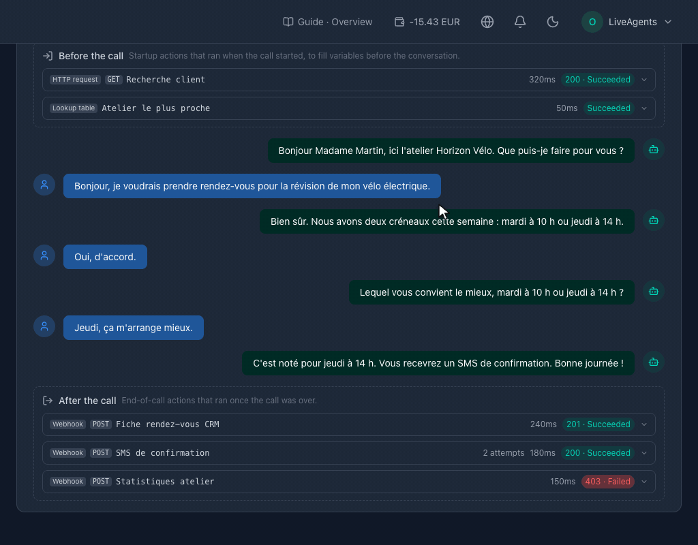Click the After the call exit icon
The height and width of the screenshot is (545, 698).
click(48, 401)
